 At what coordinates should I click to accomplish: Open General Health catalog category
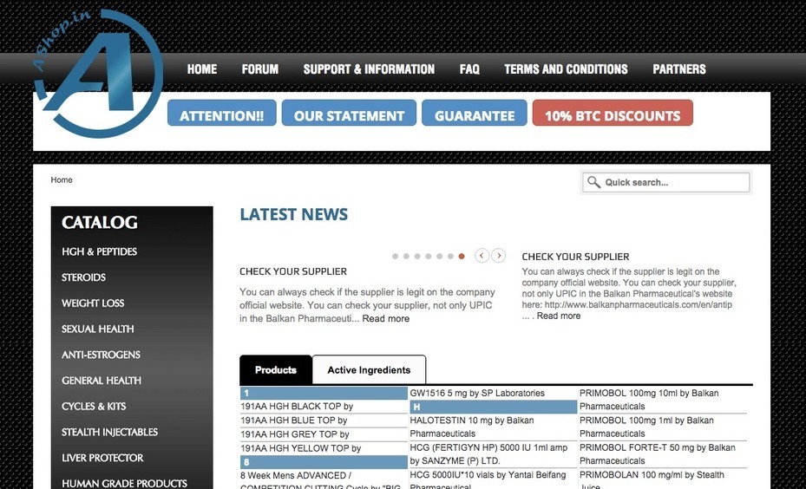(x=102, y=381)
